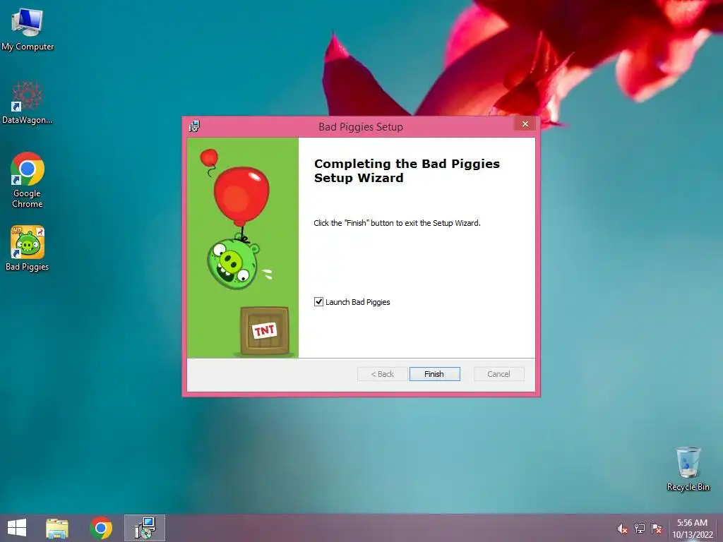The width and height of the screenshot is (723, 542).
Task: Open File Explorer from the taskbar
Action: click(57, 528)
